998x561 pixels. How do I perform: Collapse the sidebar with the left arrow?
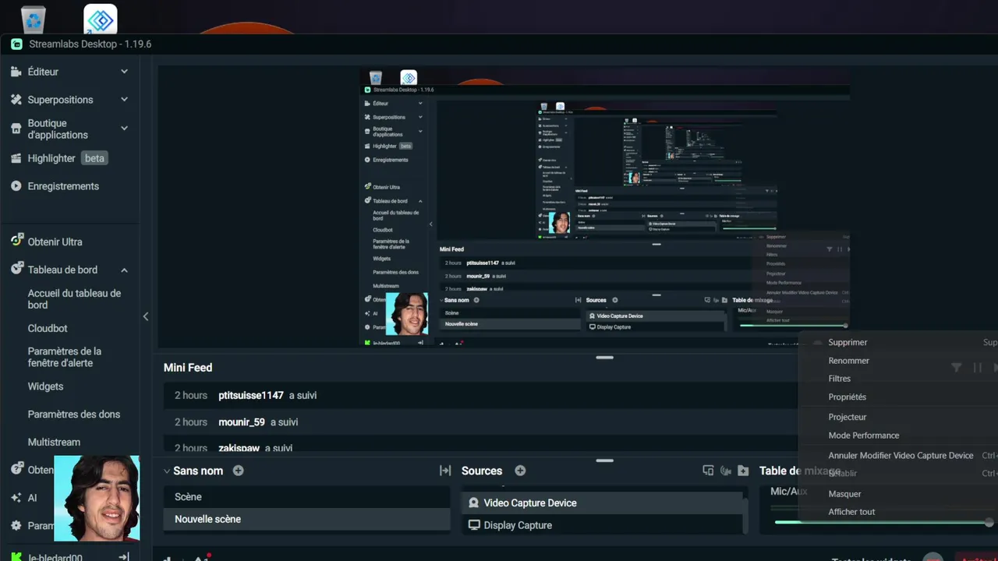point(146,316)
